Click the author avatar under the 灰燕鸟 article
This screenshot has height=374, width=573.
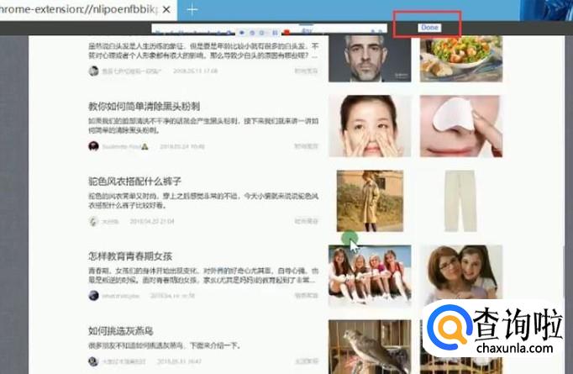click(93, 361)
